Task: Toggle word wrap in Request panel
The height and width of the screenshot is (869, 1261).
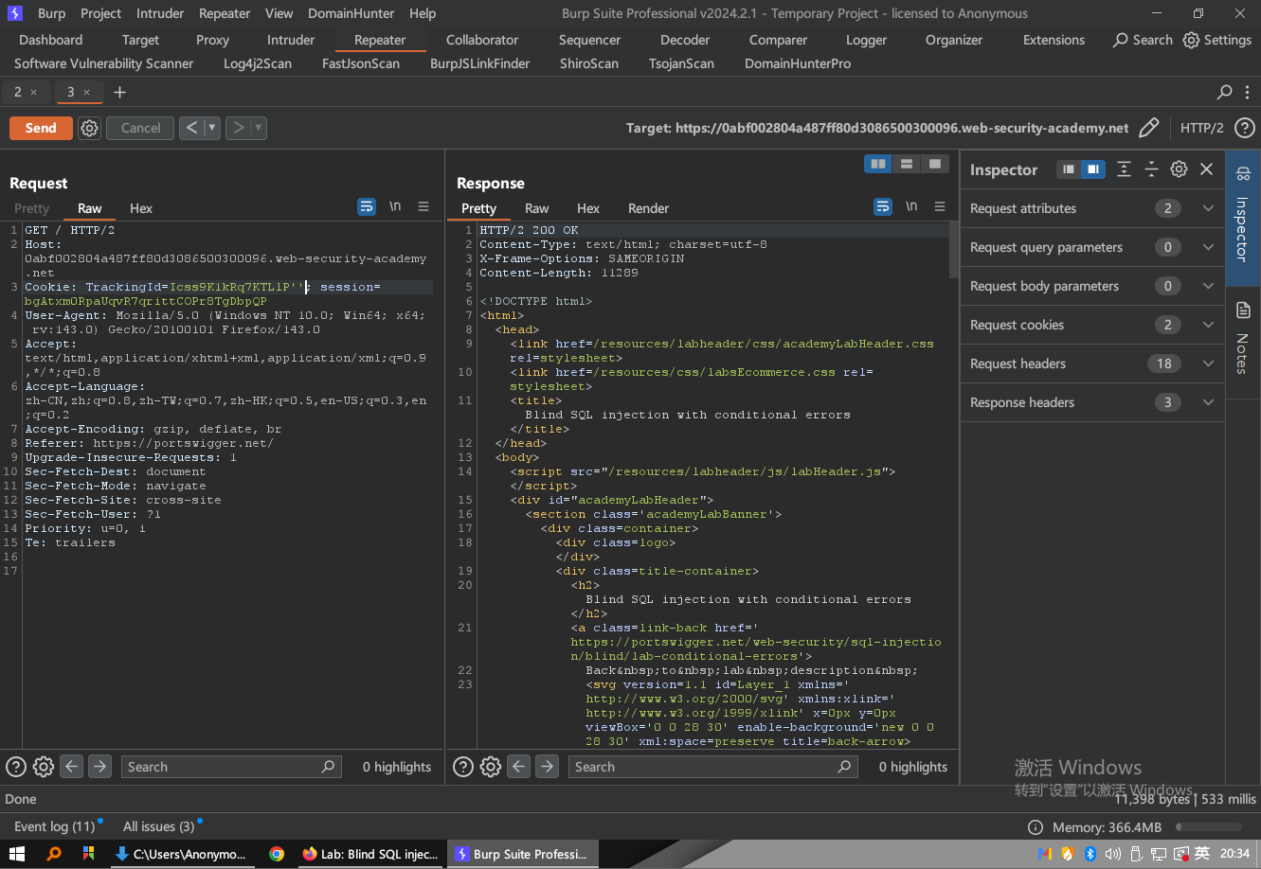Action: tap(367, 206)
